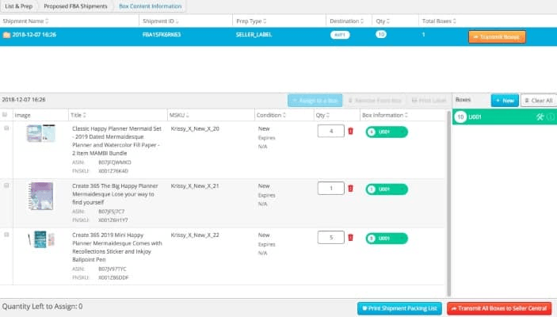Image resolution: width=557 pixels, height=317 pixels.
Task: Sort shipments by Qty column arrows
Action: coord(388,21)
